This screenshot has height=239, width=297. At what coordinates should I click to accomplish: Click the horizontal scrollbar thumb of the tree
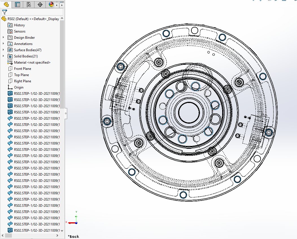click(x=8, y=236)
